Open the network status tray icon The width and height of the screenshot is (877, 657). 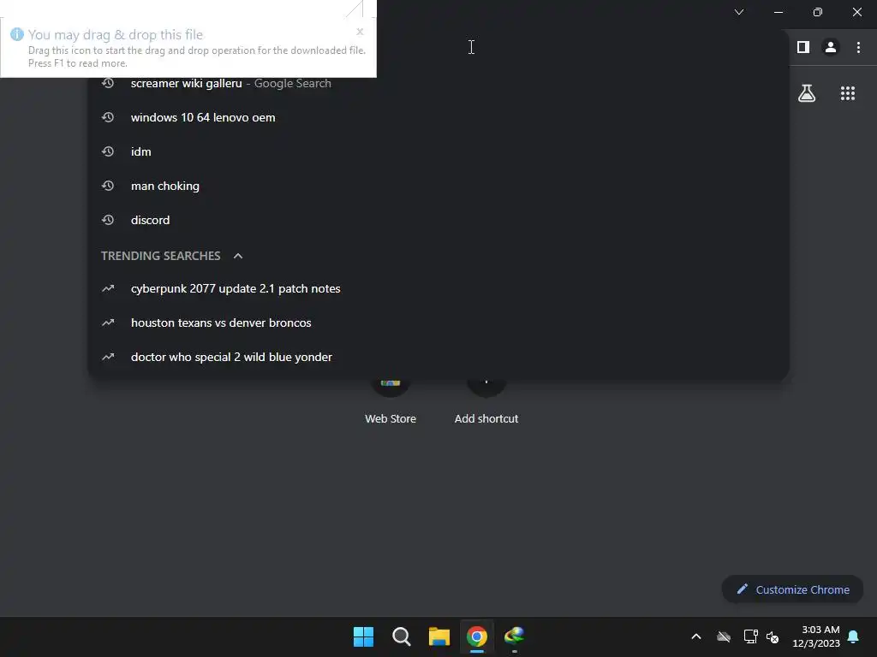tap(750, 636)
